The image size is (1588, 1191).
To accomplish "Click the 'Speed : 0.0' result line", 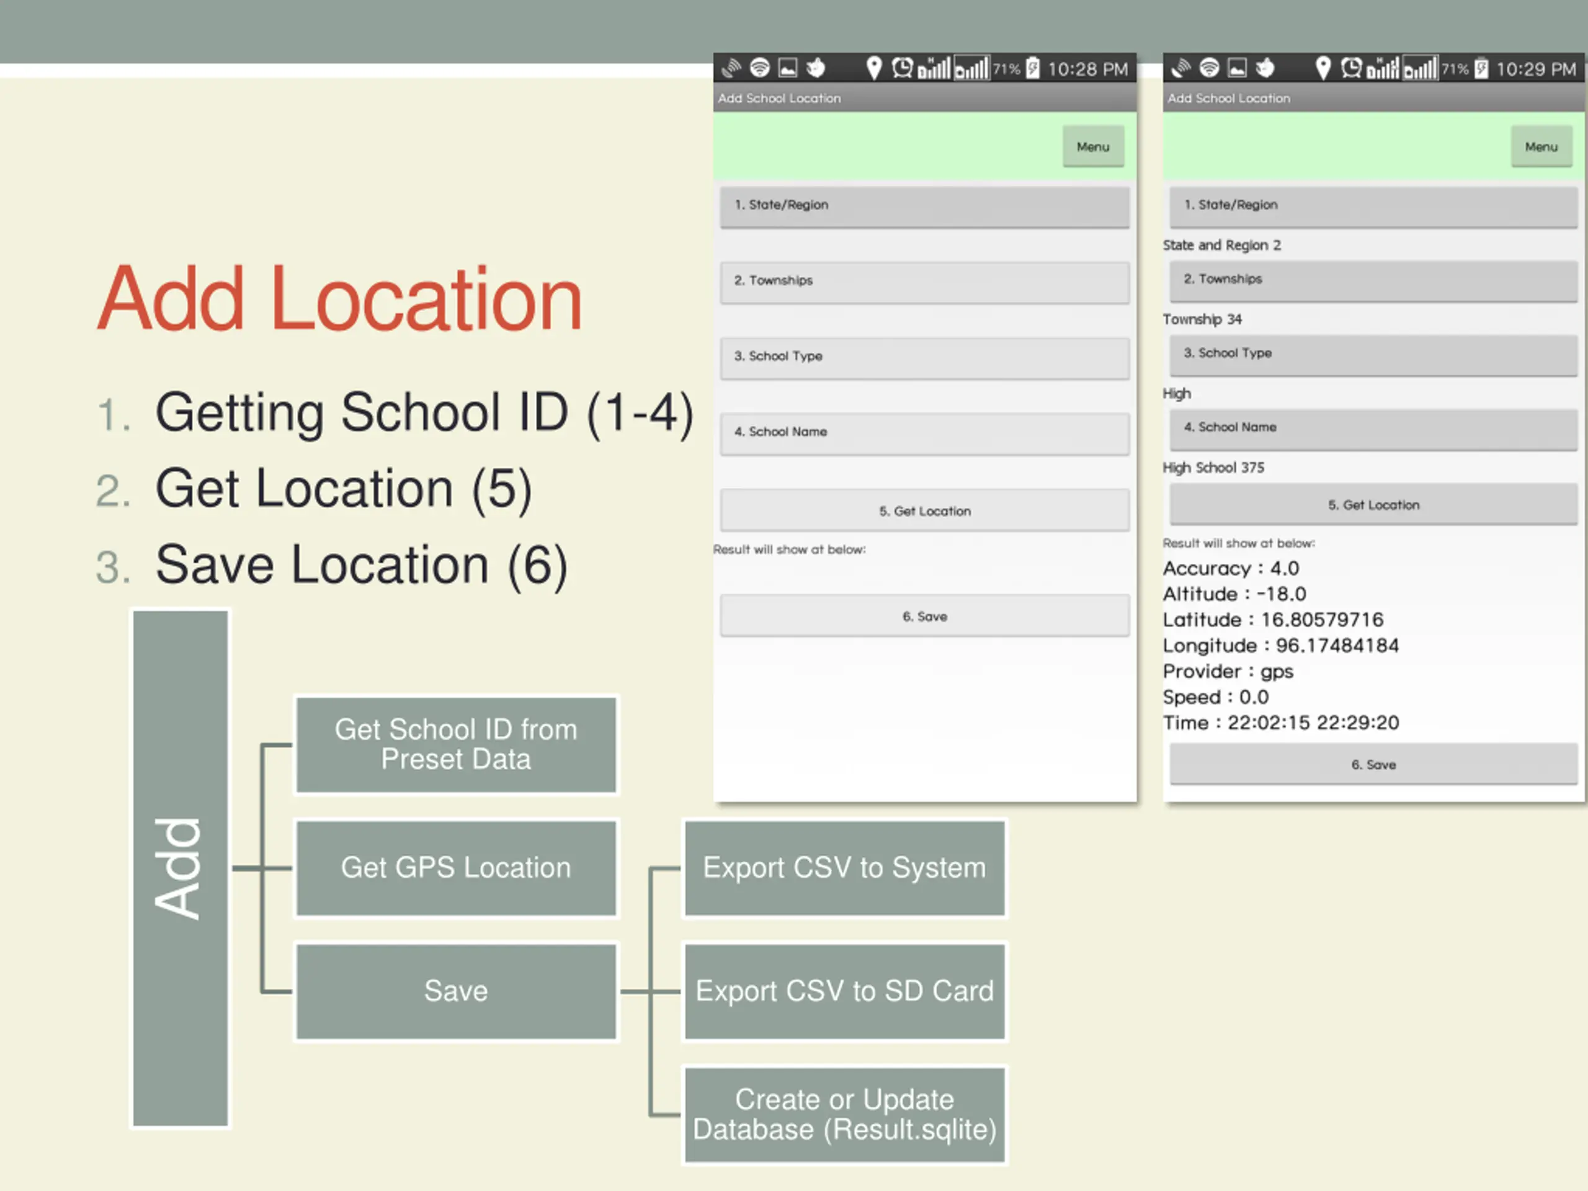I will [1215, 697].
